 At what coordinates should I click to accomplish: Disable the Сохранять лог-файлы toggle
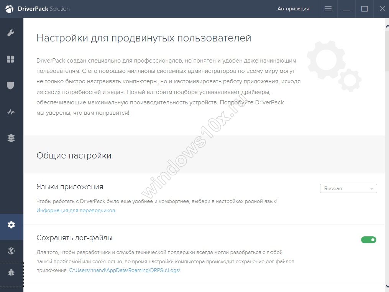(x=369, y=240)
